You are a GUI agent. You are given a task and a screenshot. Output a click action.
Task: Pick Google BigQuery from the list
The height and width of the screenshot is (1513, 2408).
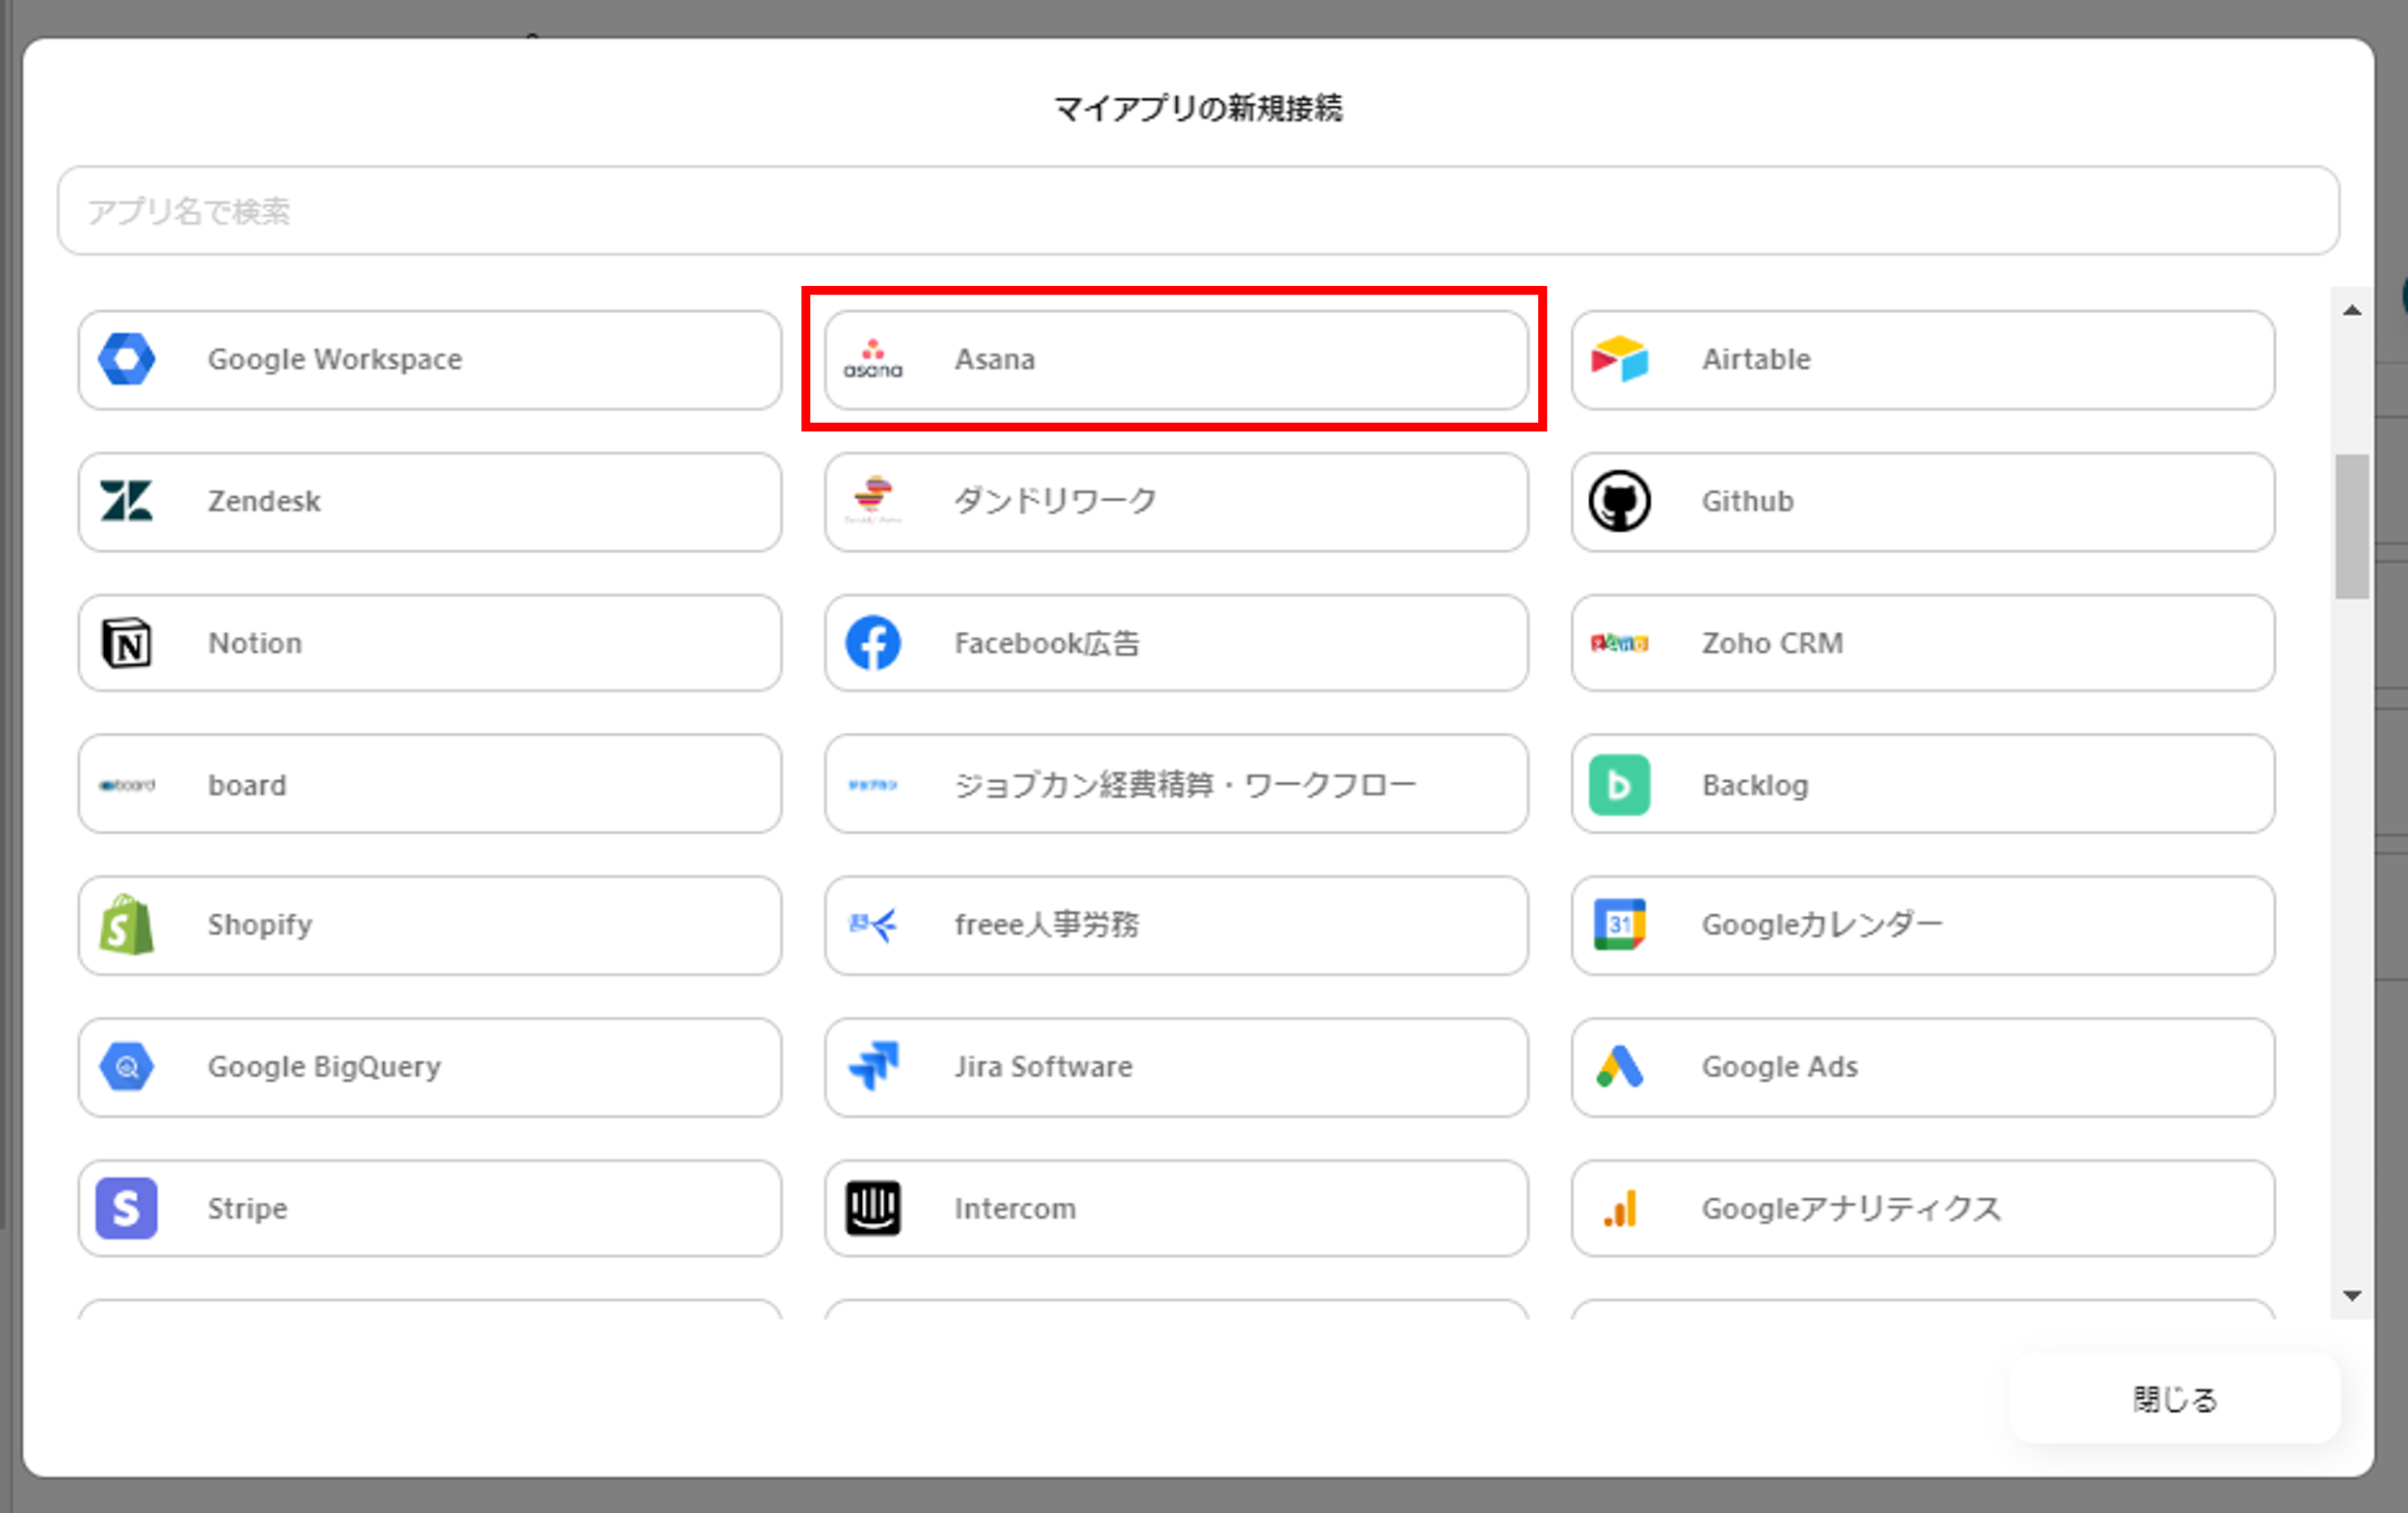[429, 1067]
